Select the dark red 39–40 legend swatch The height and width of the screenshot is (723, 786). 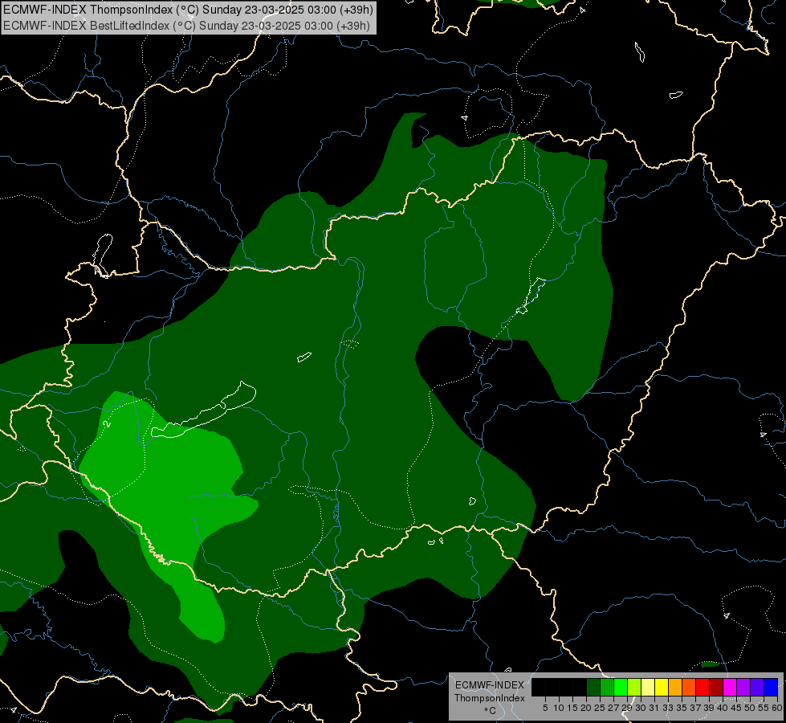[716, 688]
